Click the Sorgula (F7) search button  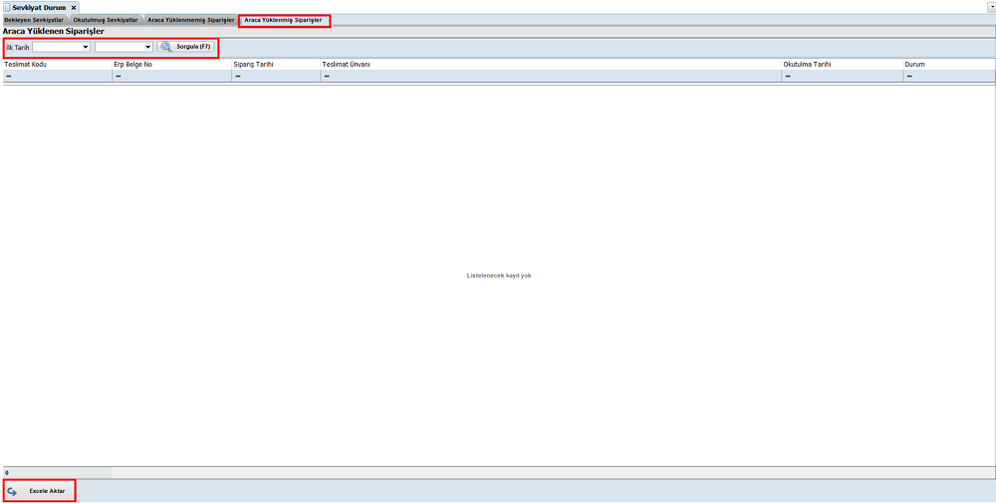tap(185, 47)
